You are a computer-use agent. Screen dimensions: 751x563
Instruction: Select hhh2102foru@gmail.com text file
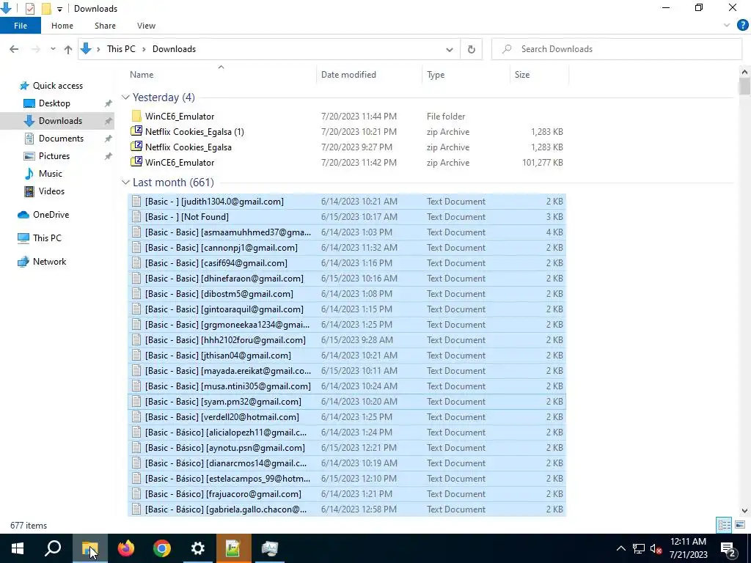(x=347, y=340)
